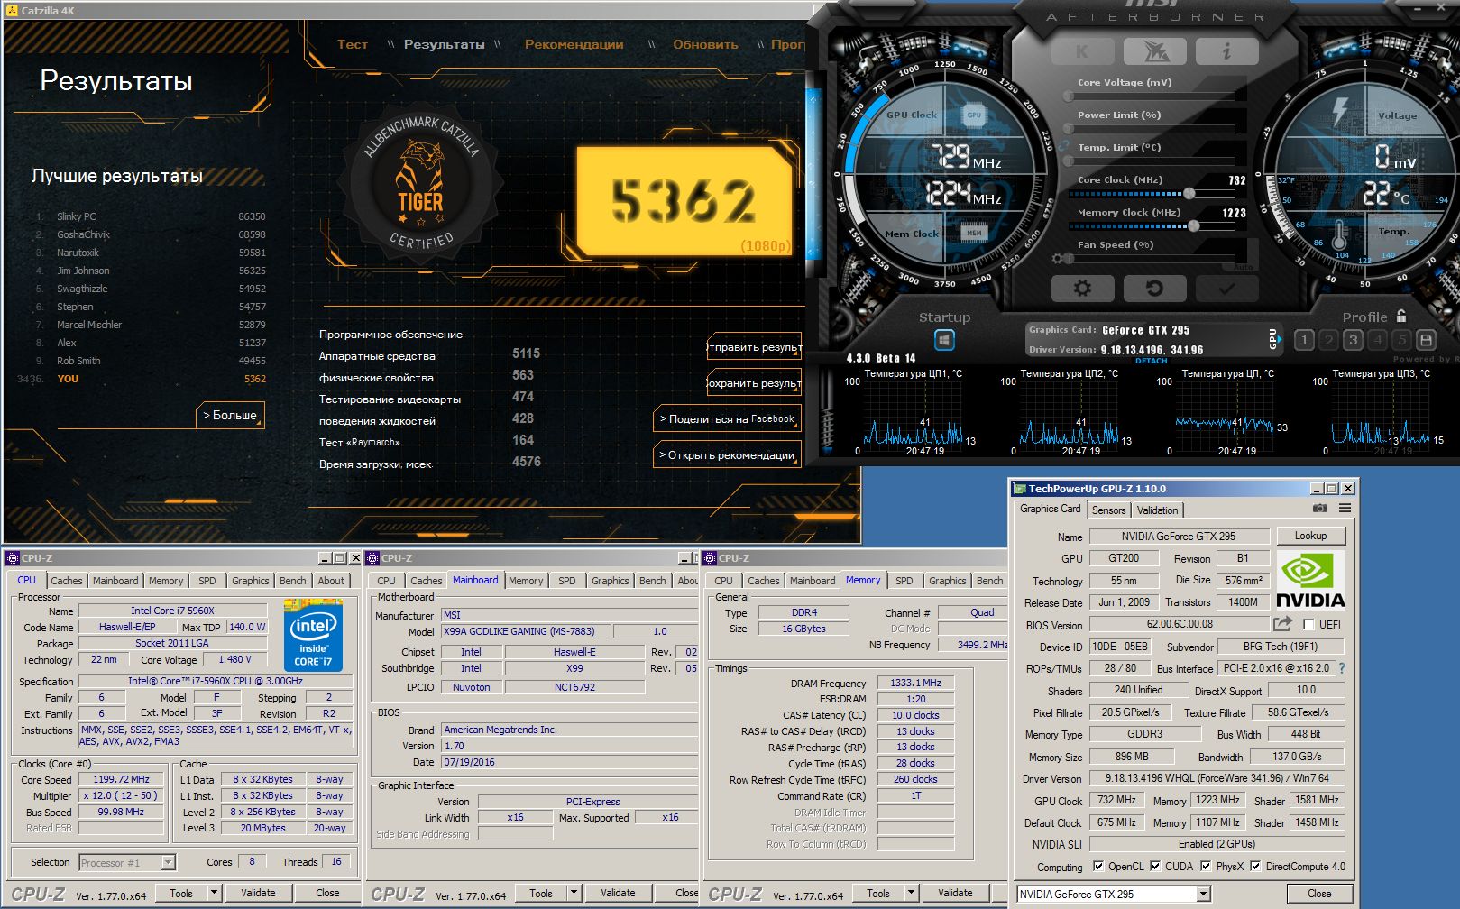The image size is (1460, 909).
Task: Click Afterburner link icon next to Temp. Limit
Action: 1065,145
